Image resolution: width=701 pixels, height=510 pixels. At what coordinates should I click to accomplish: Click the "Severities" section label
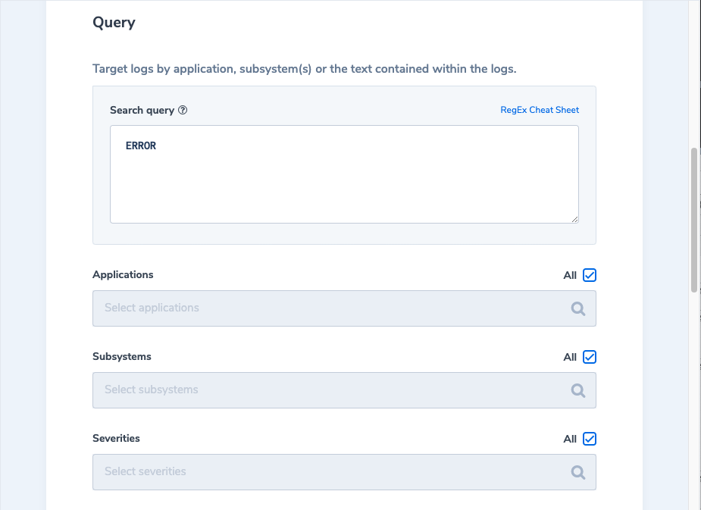[116, 439]
